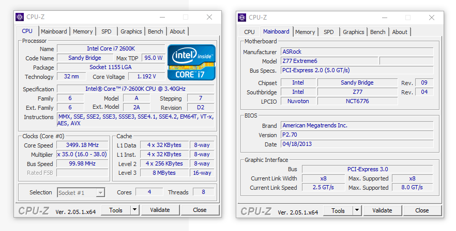The image size is (456, 231).
Task: Open About tab in left window
Action: point(177,31)
